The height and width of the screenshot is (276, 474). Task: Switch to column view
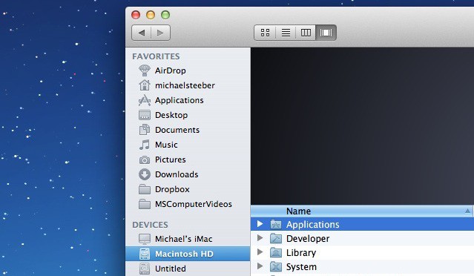(306, 33)
